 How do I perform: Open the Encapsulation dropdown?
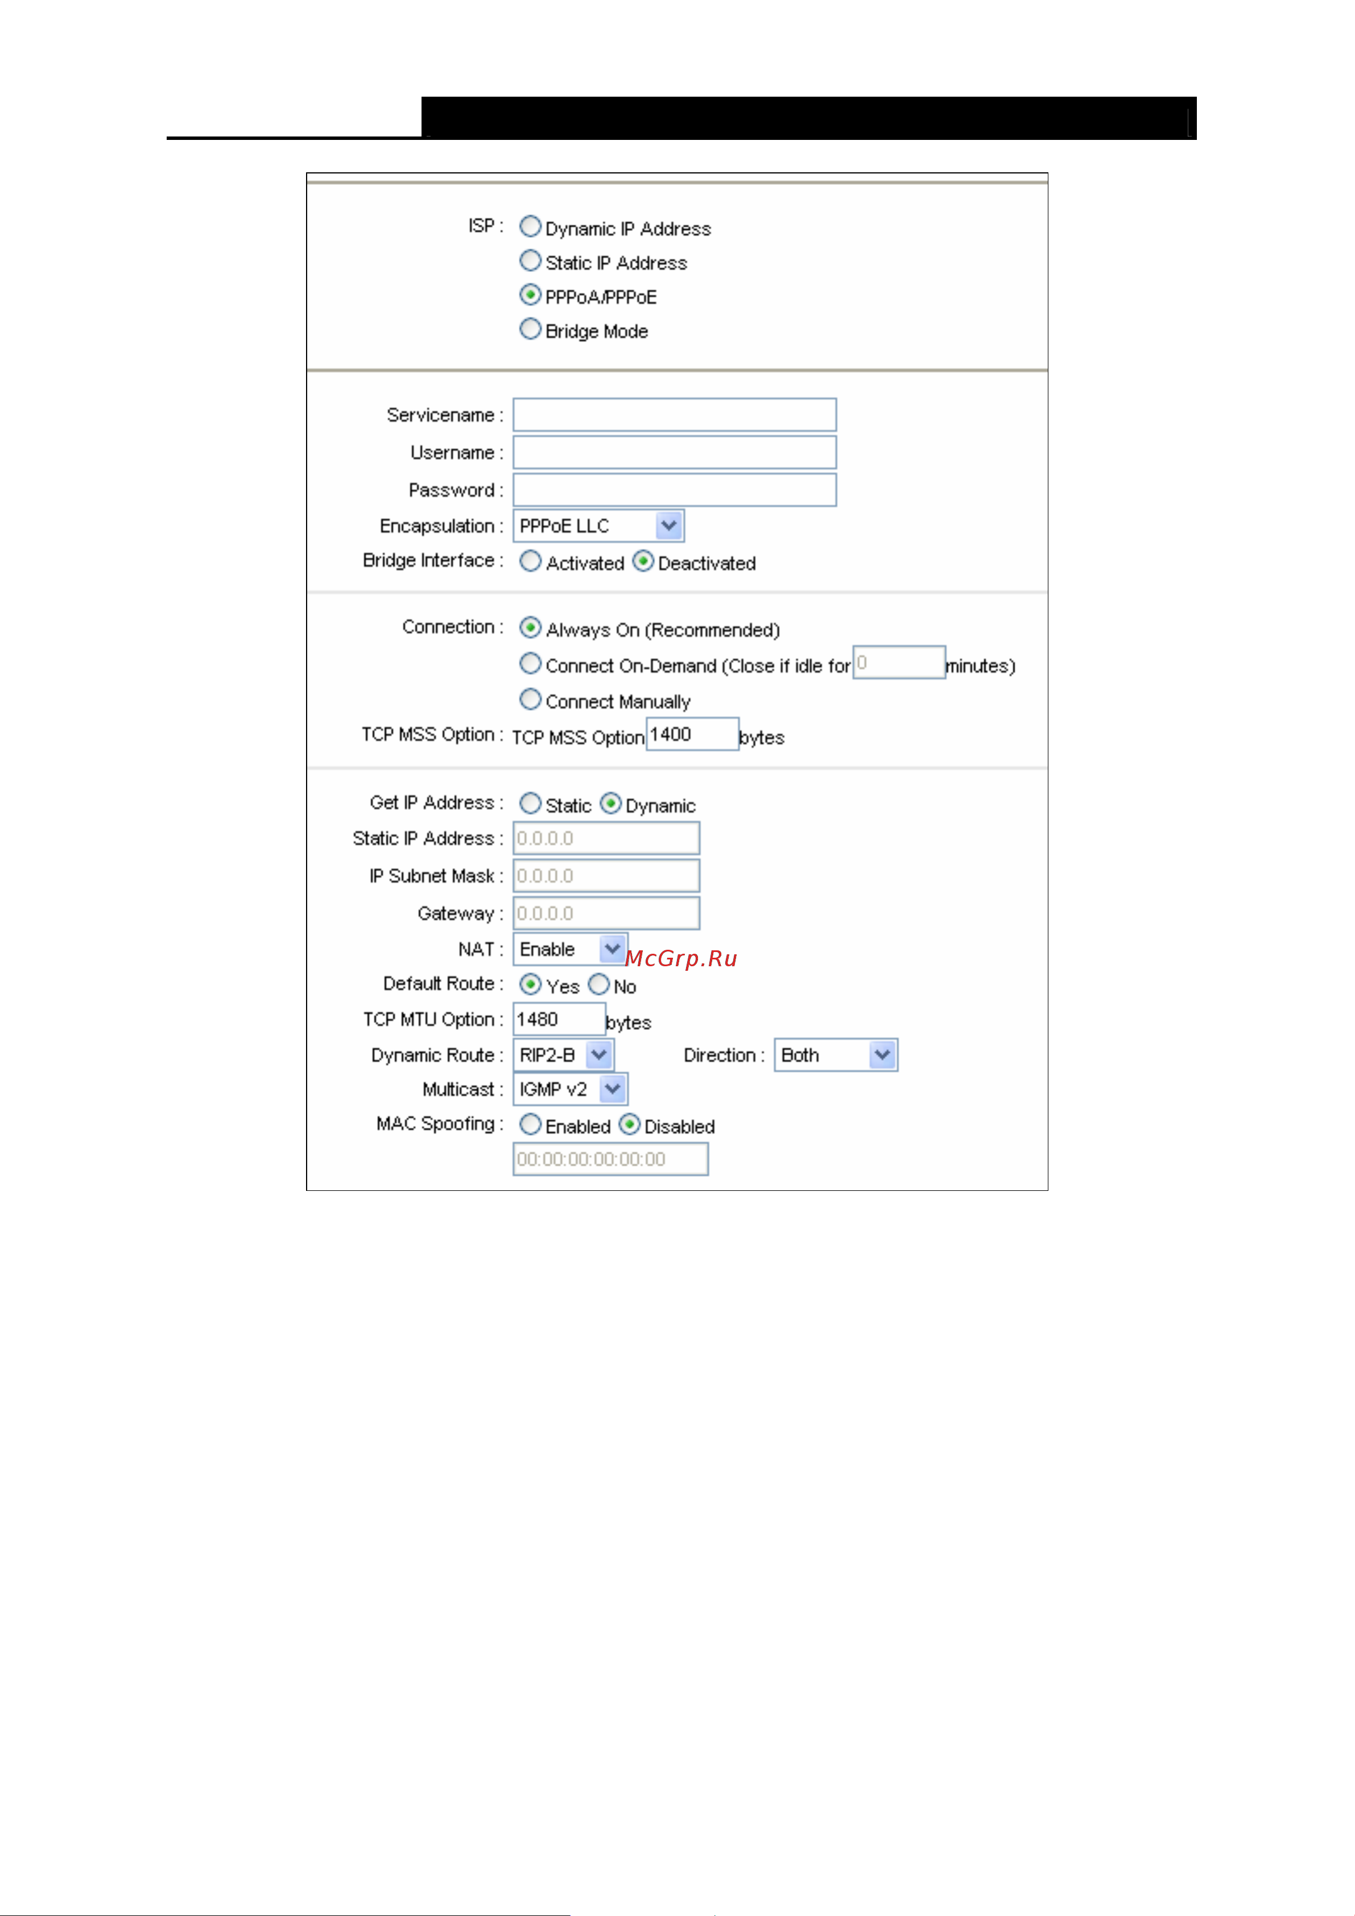[598, 525]
